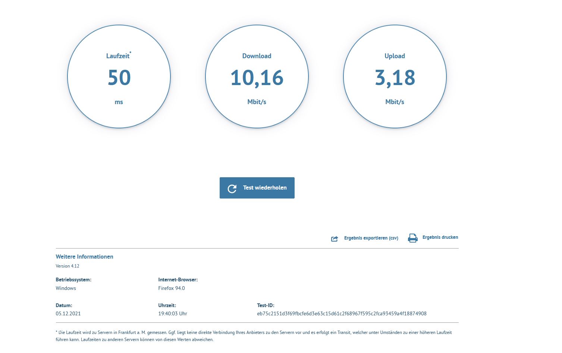Select the Ergebnis drucken link
The width and height of the screenshot is (562, 353).
click(x=440, y=237)
